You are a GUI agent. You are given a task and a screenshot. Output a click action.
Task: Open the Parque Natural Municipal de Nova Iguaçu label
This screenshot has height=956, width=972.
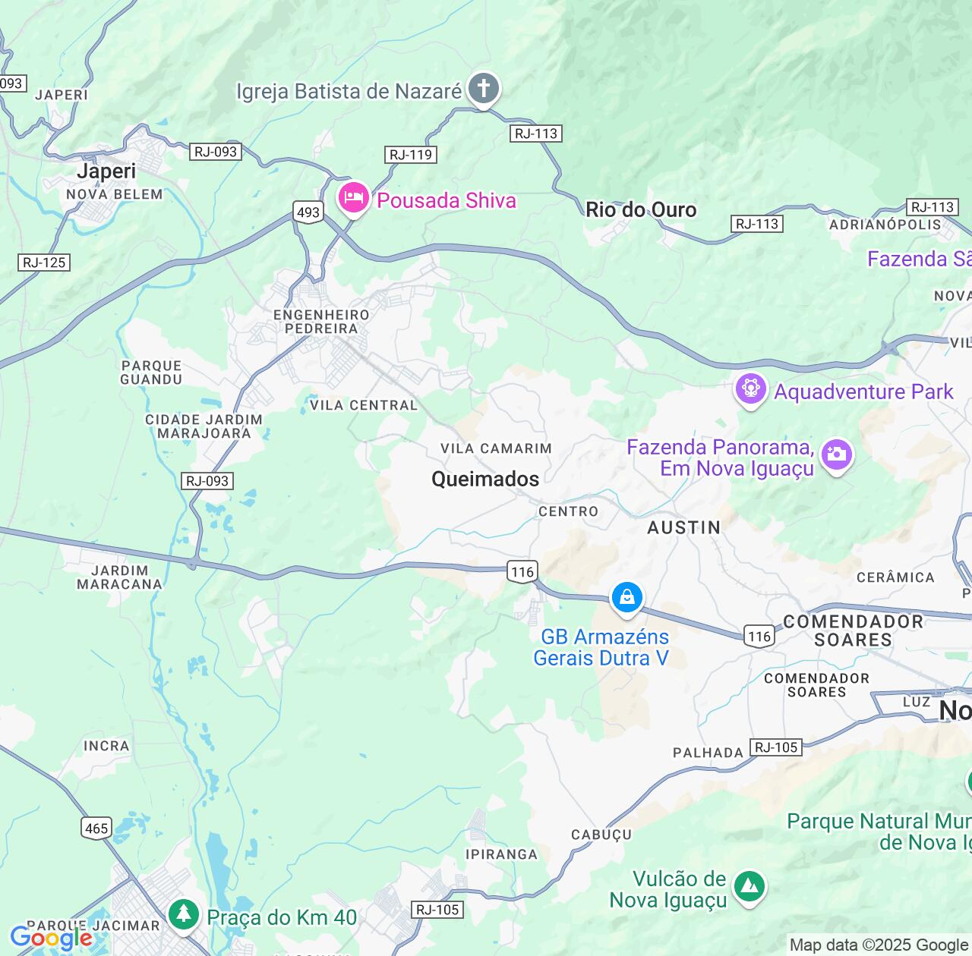(x=879, y=832)
